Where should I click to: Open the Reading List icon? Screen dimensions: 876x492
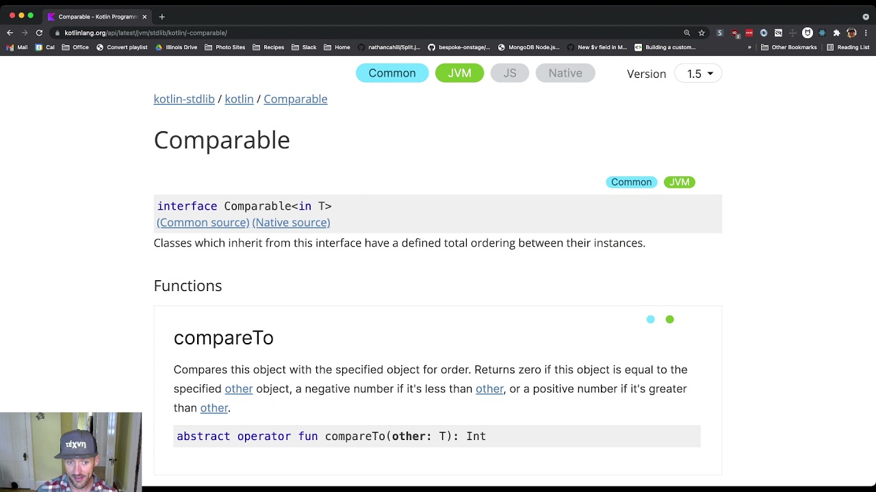pyautogui.click(x=847, y=47)
